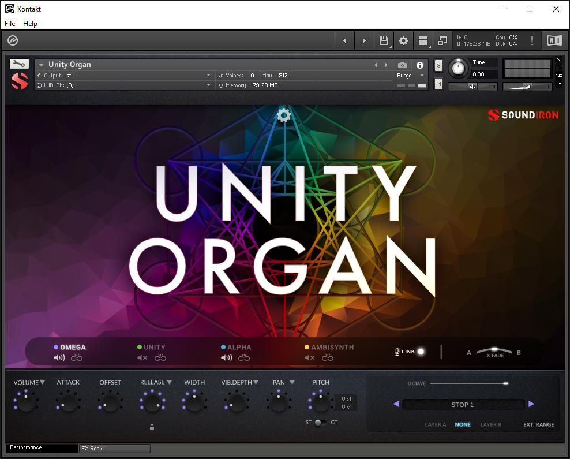Go to next instrument in toolbar
The width and height of the screenshot is (570, 459).
point(364,41)
